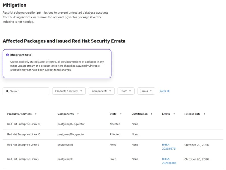The height and width of the screenshot is (170, 226).
Task: Click the State column header text
Action: pos(113,114)
